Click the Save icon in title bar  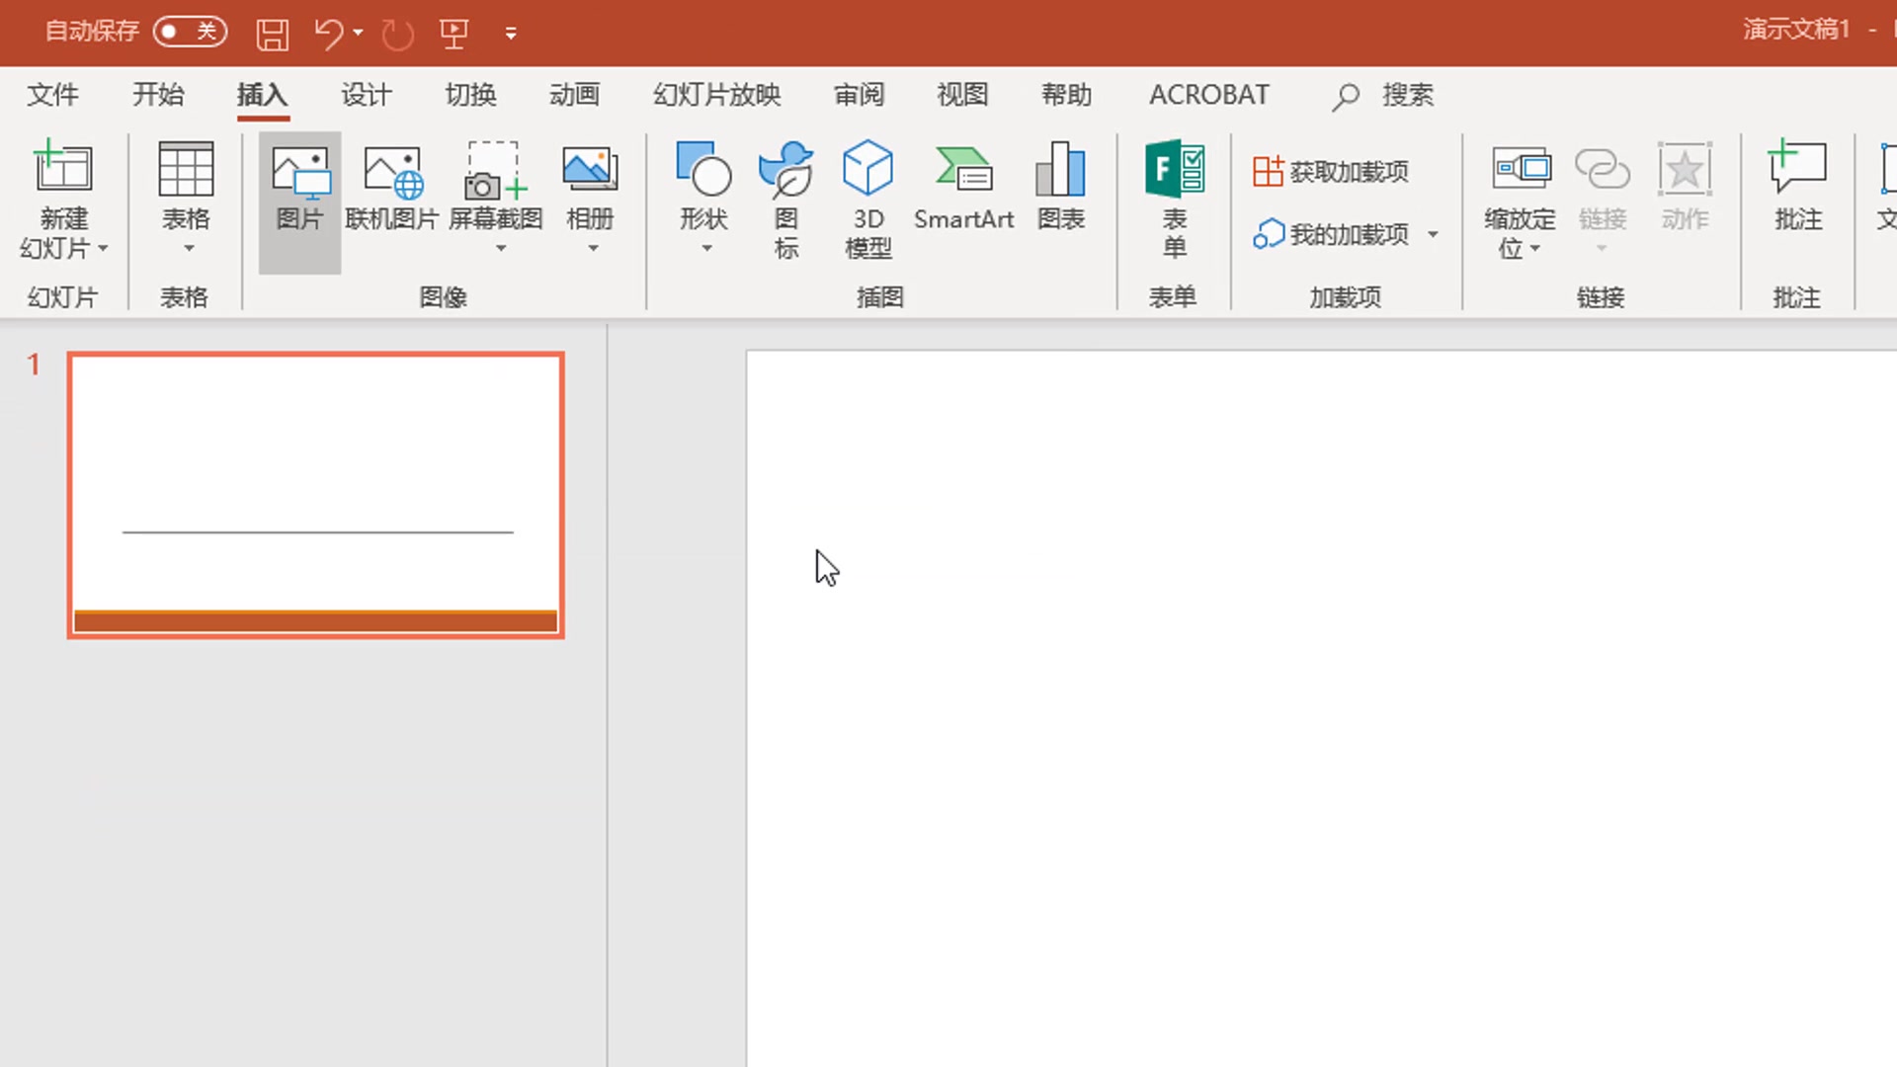(273, 34)
